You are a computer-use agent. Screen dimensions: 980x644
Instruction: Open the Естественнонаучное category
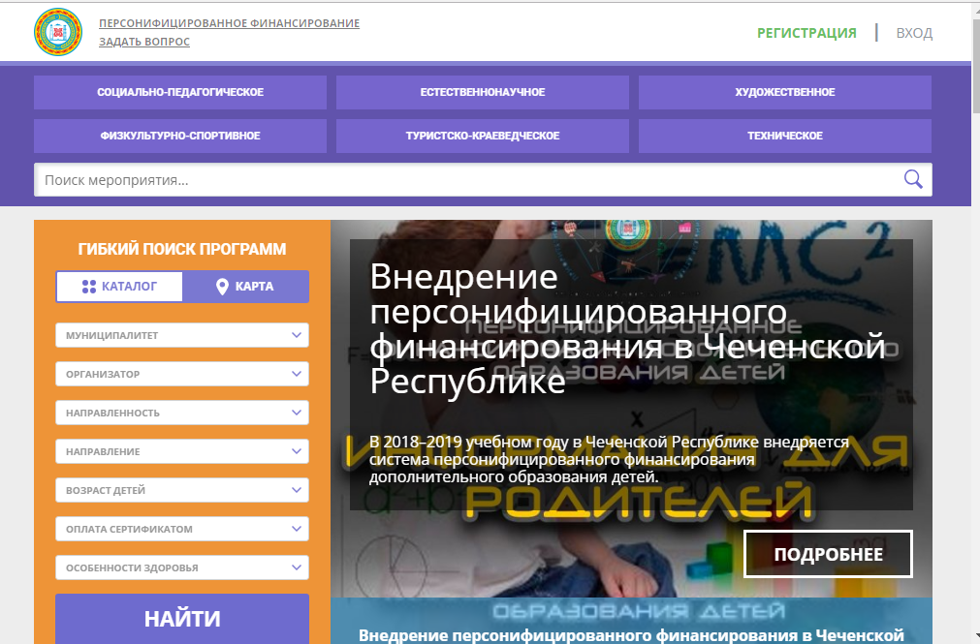tap(483, 93)
